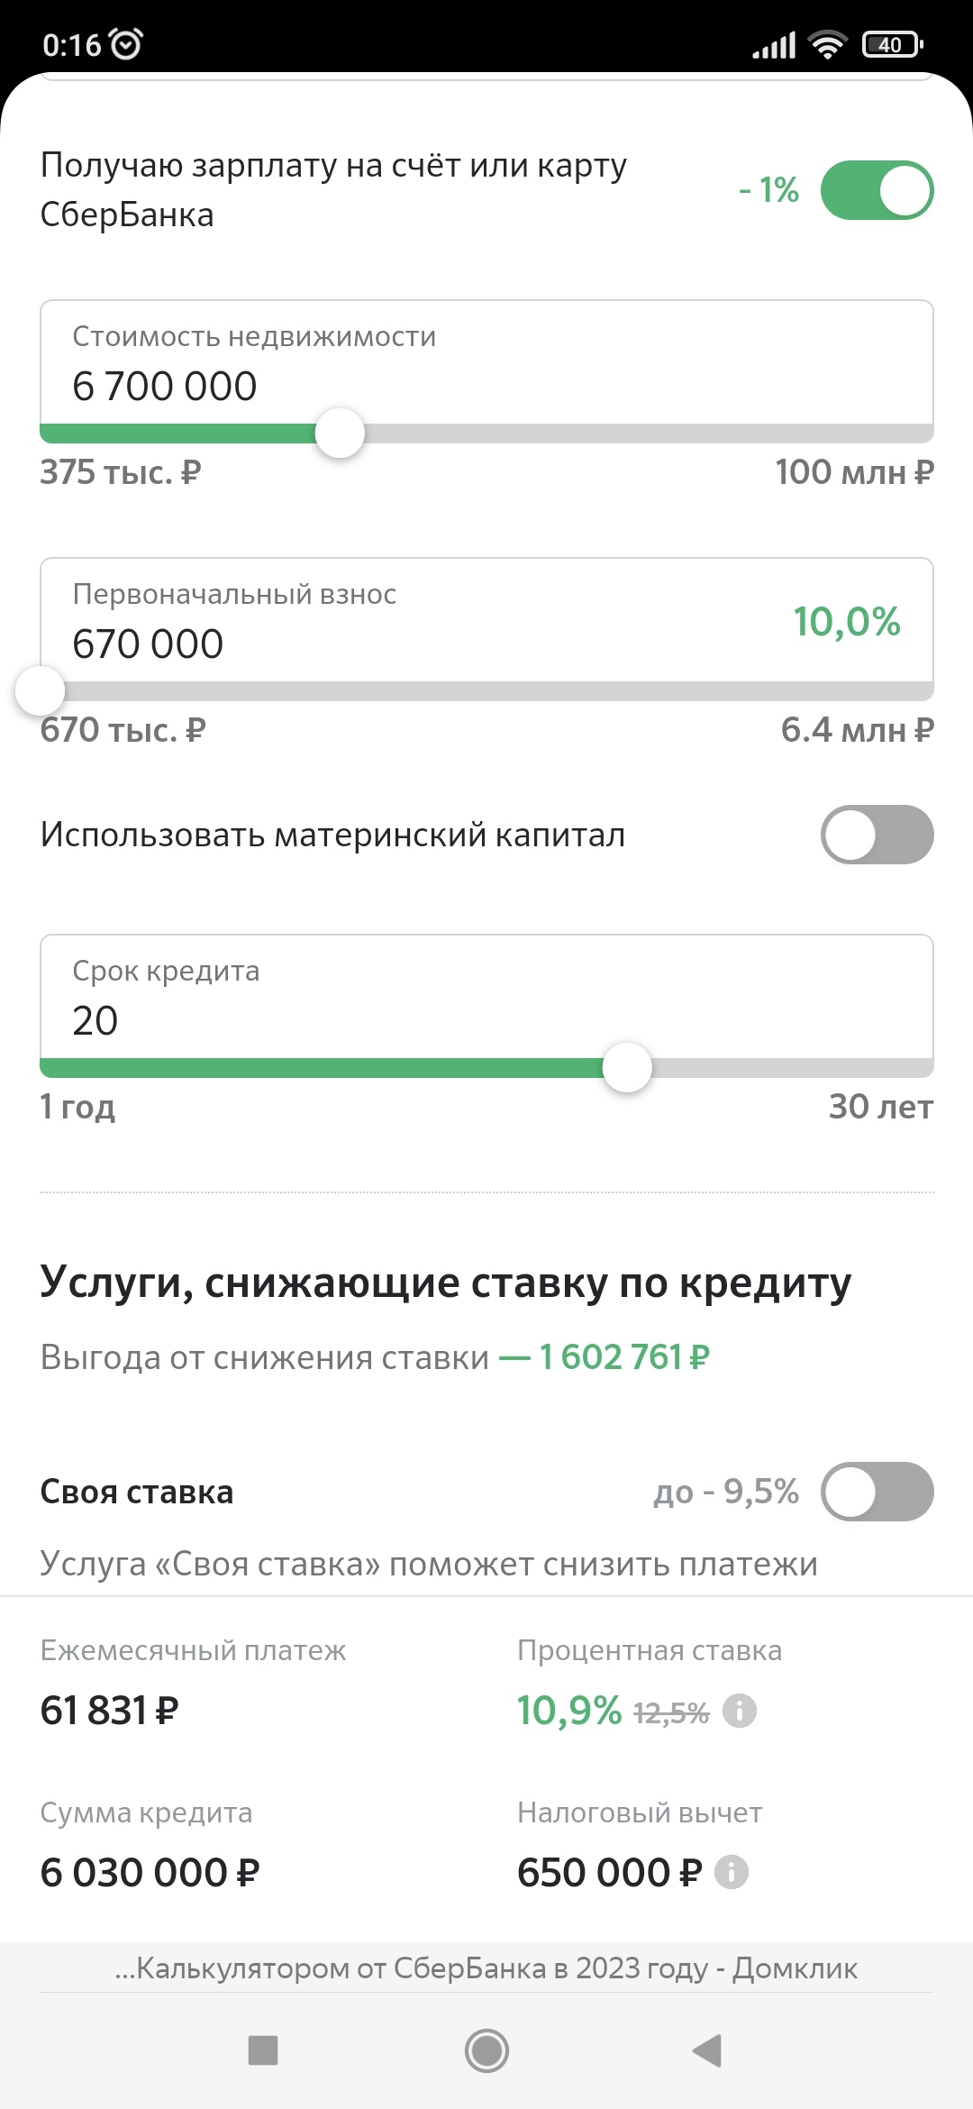The image size is (973, 2109).
Task: Tap the alarm icon in status bar
Action: [125, 44]
